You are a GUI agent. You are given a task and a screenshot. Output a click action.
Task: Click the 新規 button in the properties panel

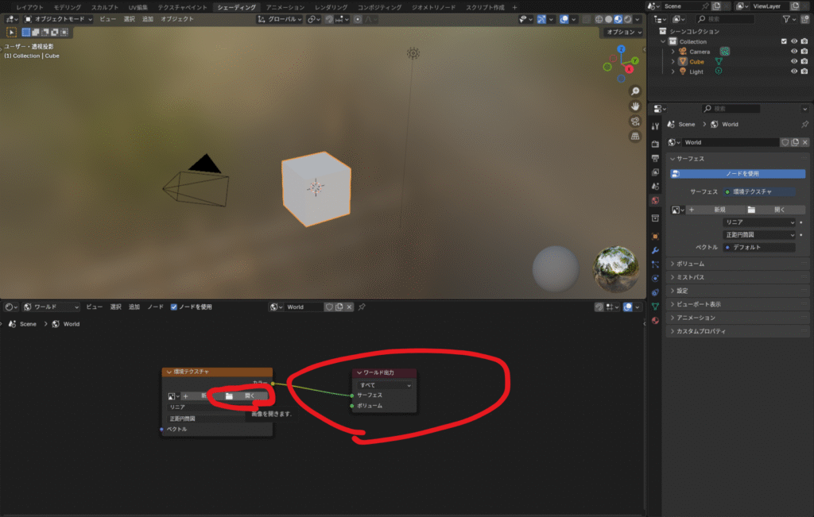click(x=715, y=210)
